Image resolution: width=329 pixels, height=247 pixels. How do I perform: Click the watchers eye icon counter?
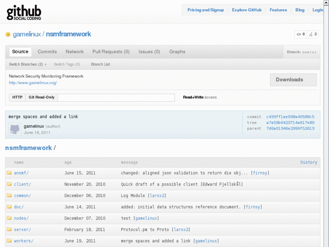(x=301, y=34)
